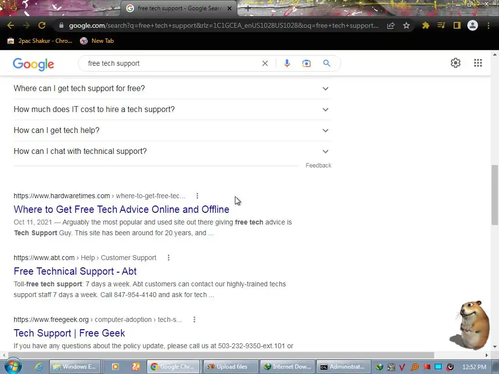Open the media player taskbar icon
Screen dimensions: 499x374
tap(115, 367)
